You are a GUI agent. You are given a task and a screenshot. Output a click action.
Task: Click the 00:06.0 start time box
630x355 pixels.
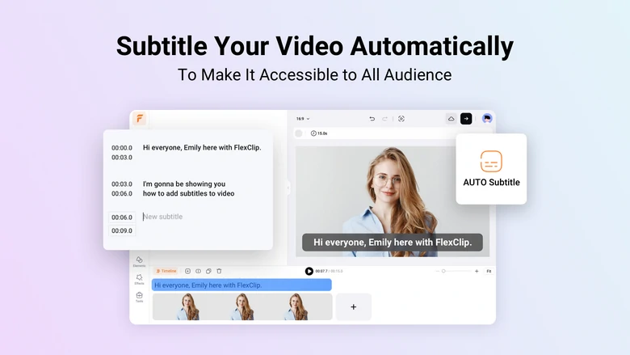coord(122,217)
